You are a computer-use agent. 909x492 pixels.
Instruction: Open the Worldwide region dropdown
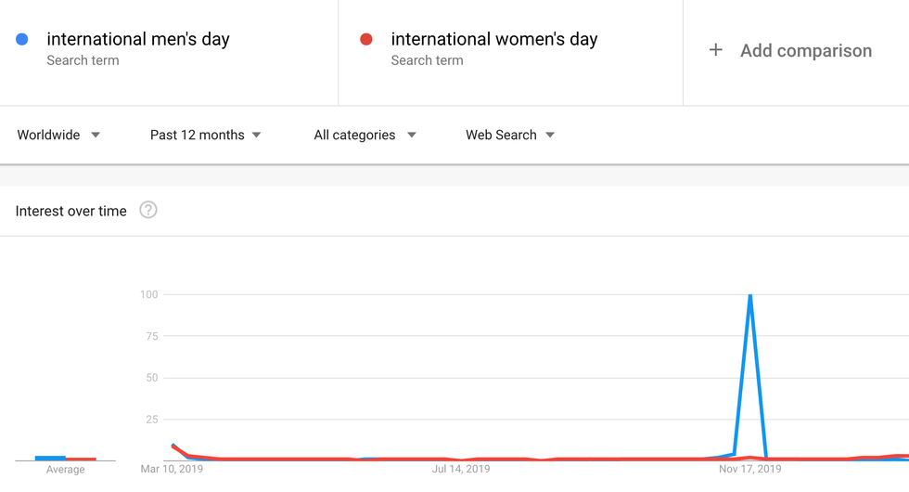click(x=58, y=135)
